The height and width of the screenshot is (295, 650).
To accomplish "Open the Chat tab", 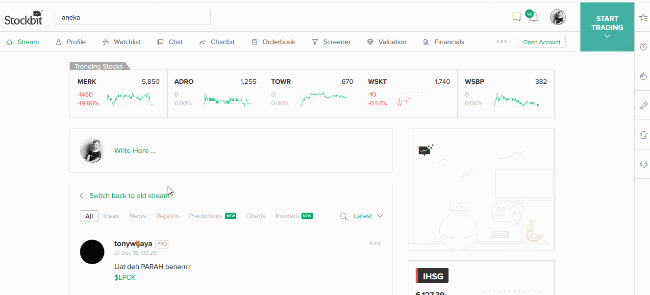I will pyautogui.click(x=170, y=42).
